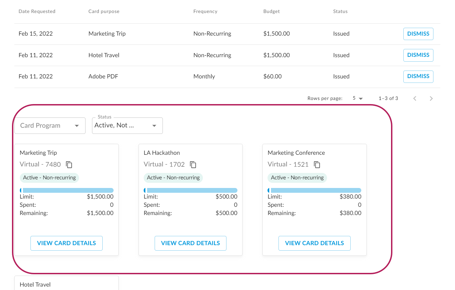
Task: Click the Marketing Trip spending progress bar
Action: [x=67, y=190]
